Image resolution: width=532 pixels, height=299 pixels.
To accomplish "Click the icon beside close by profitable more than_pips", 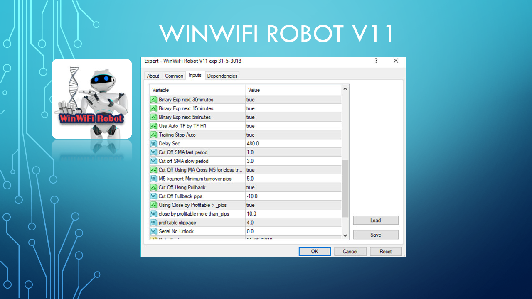I will [153, 213].
